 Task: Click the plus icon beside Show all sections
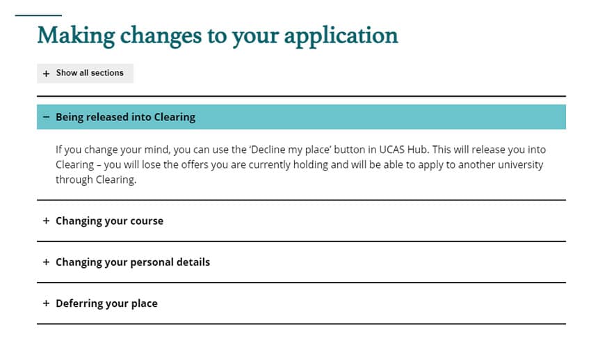point(46,74)
